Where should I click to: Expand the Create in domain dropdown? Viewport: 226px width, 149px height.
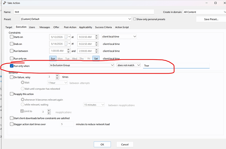(204, 12)
